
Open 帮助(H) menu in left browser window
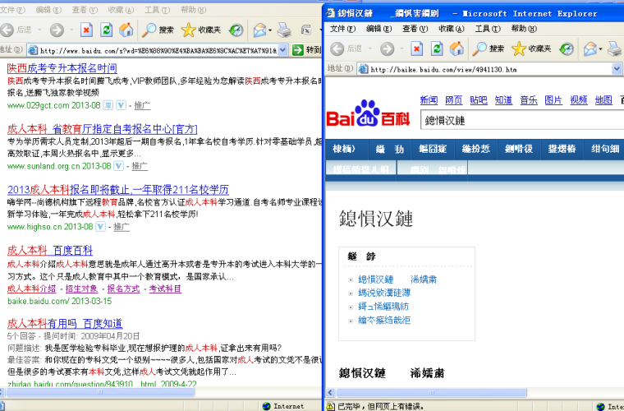(x=194, y=10)
